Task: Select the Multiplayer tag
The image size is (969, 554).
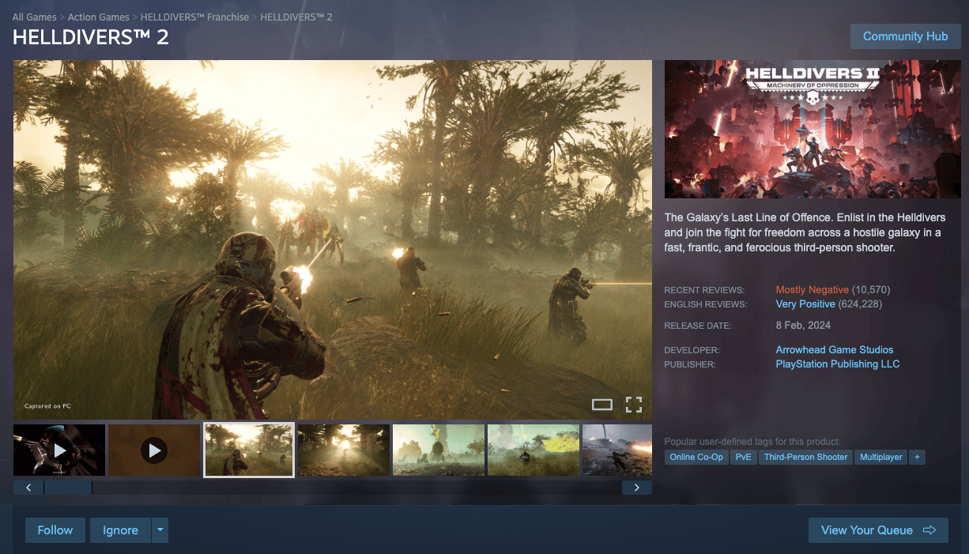Action: [x=881, y=457]
